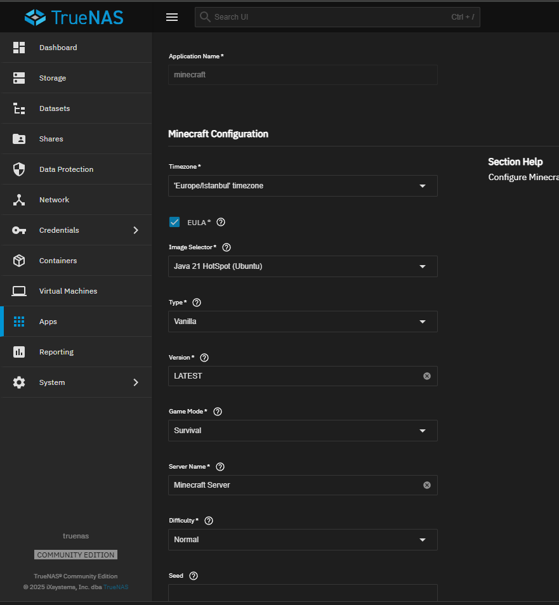Open the Timezone dropdown
559x605 pixels.
coord(303,186)
